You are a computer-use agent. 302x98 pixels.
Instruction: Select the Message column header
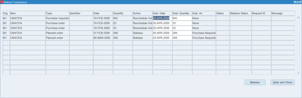tap(283, 13)
